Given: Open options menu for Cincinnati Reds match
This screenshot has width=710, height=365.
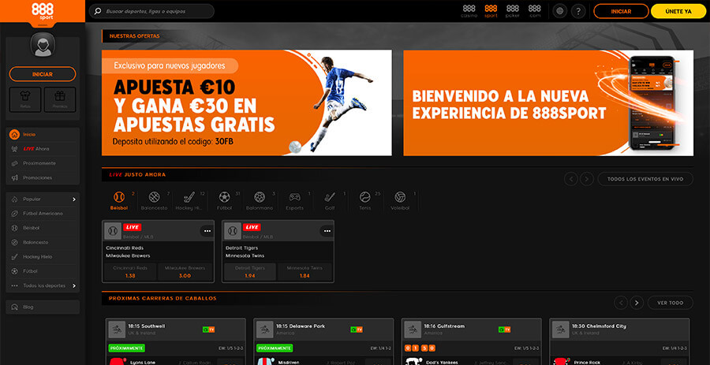Looking at the screenshot, I should pos(207,231).
